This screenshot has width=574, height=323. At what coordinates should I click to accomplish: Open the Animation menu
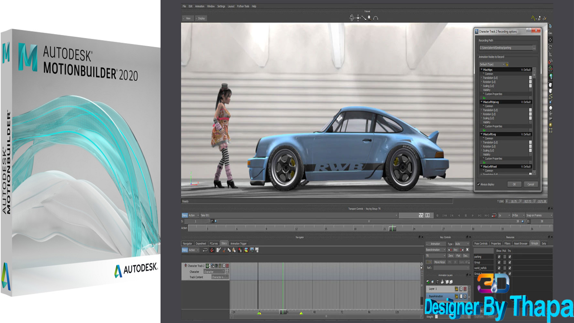(x=200, y=6)
